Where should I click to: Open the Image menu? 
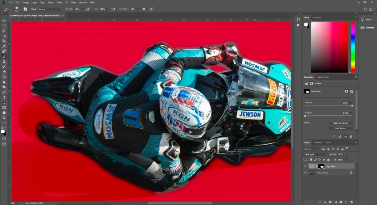pyautogui.click(x=26, y=3)
